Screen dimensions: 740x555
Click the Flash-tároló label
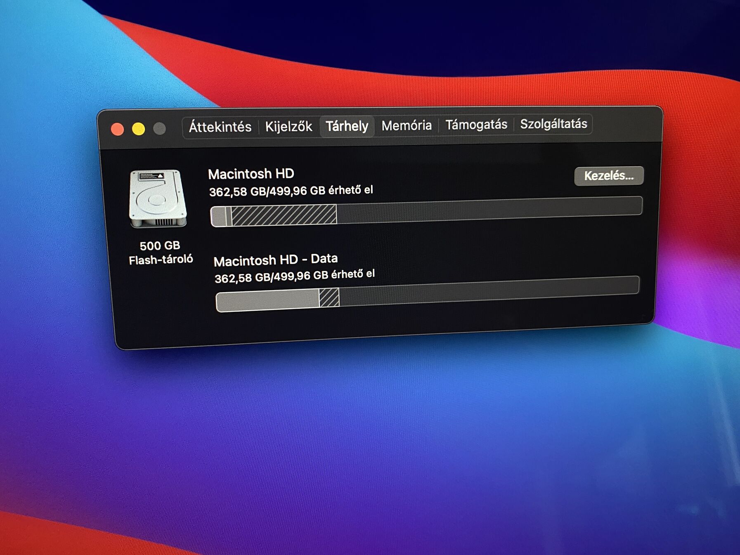point(161,260)
